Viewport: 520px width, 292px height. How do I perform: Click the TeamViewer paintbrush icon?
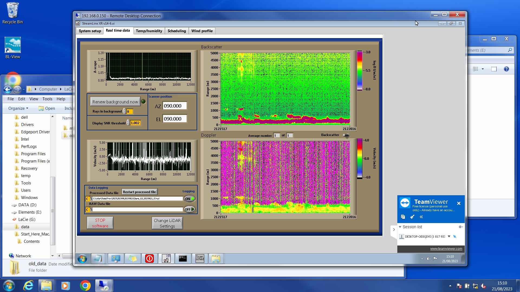point(412,217)
